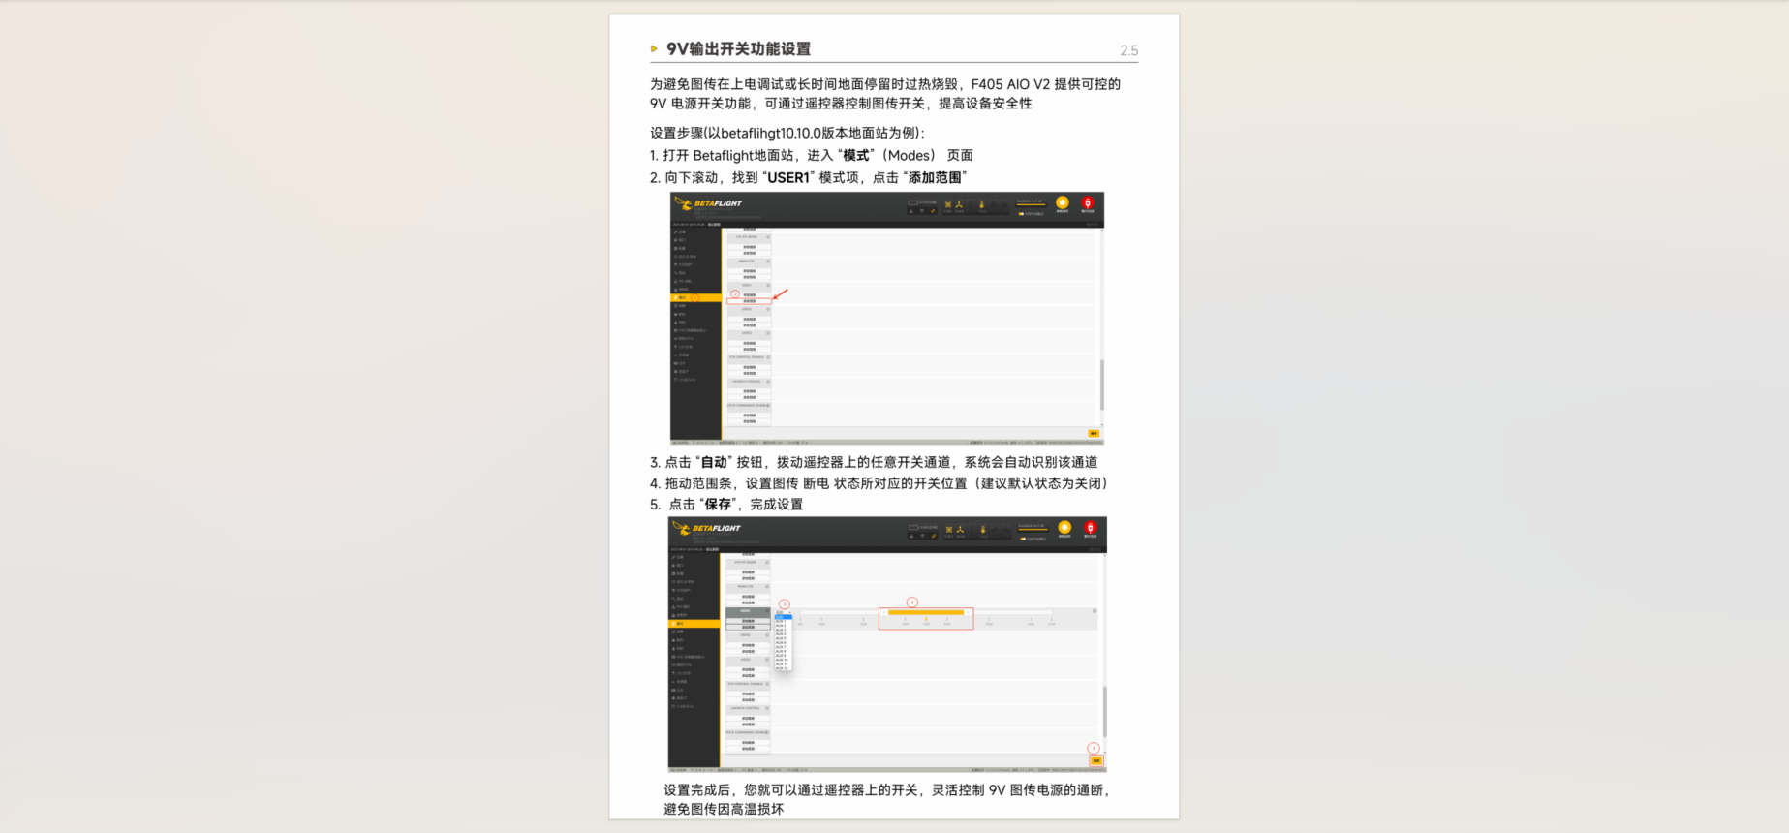Click the yellow range slider bar for USER1
Screen dimensions: 1789x833
pyautogui.click(x=926, y=612)
